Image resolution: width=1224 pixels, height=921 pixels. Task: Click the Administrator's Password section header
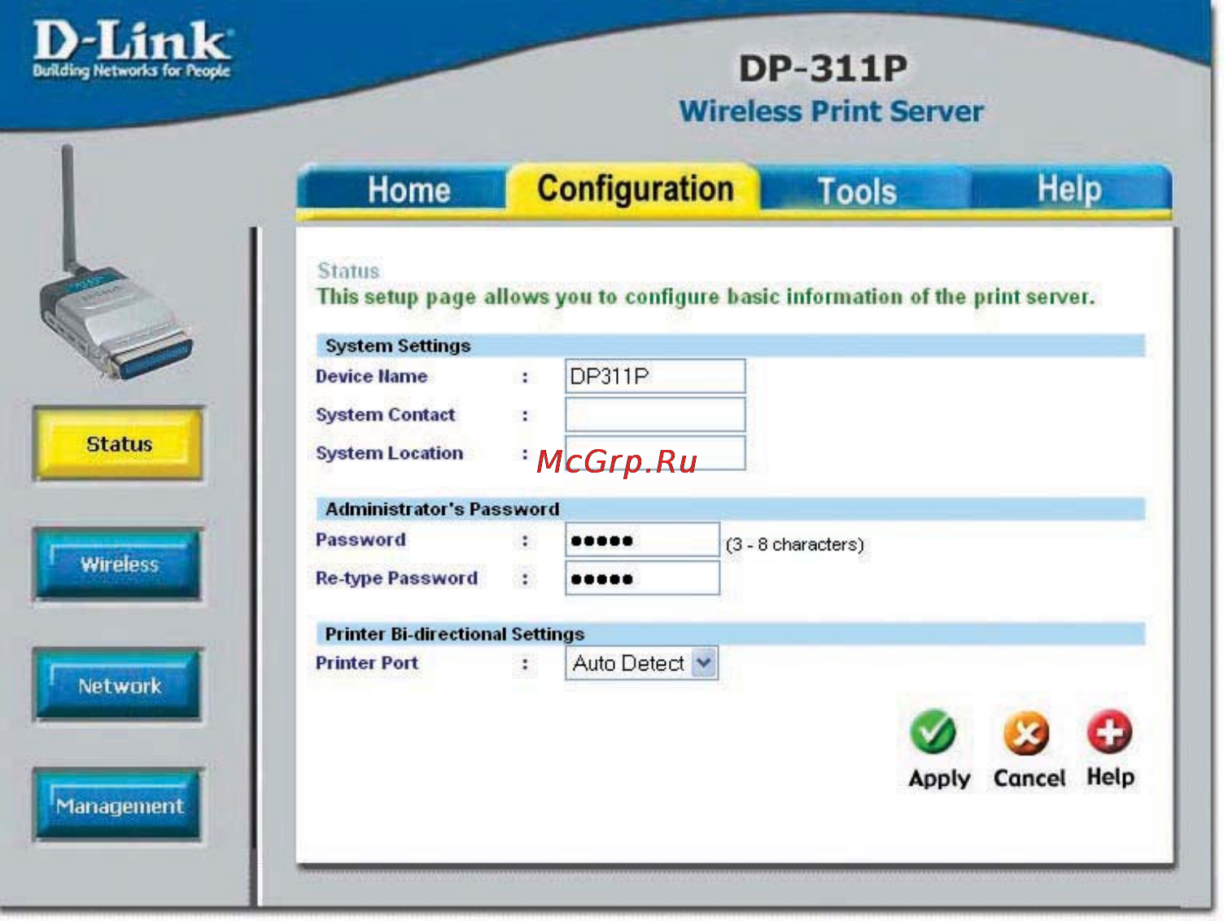pyautogui.click(x=730, y=509)
